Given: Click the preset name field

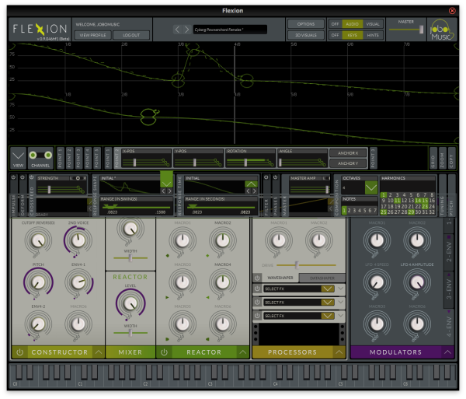Looking at the screenshot, I should click(x=231, y=30).
